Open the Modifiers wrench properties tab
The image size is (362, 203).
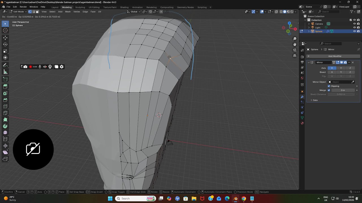point(302,97)
